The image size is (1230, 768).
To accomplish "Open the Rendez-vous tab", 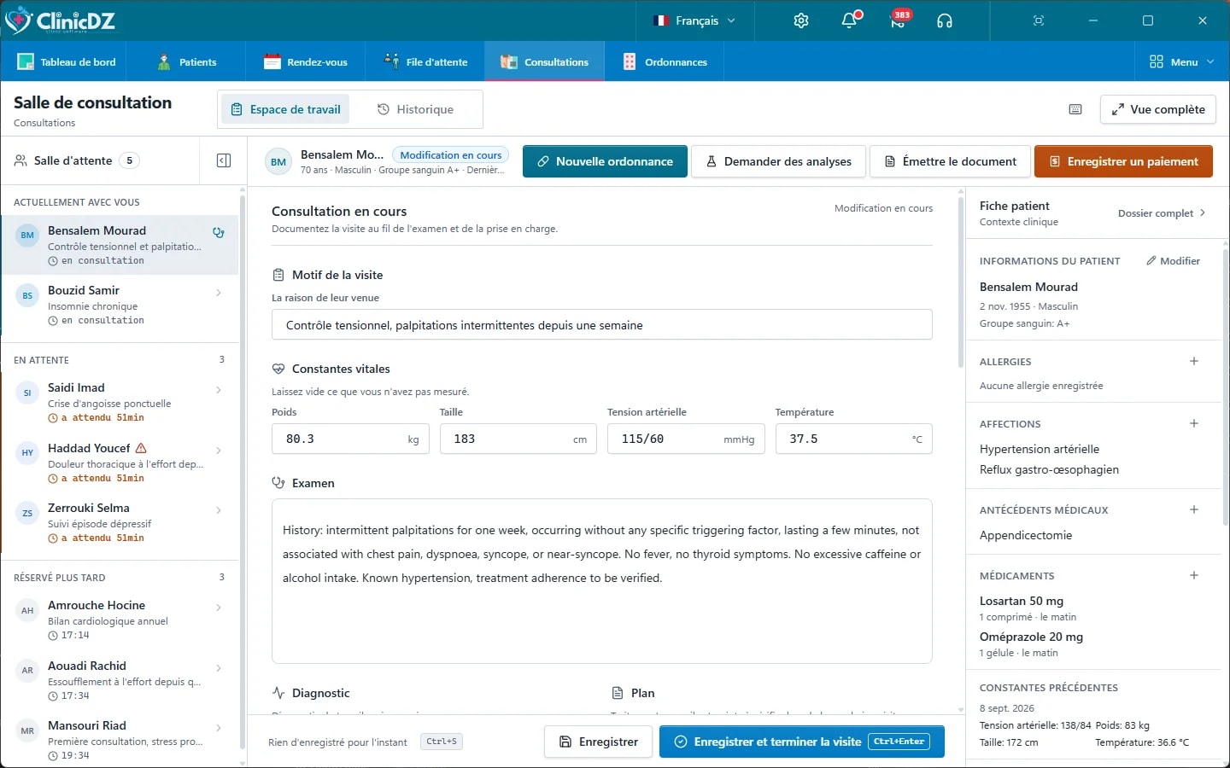I will click(x=306, y=61).
